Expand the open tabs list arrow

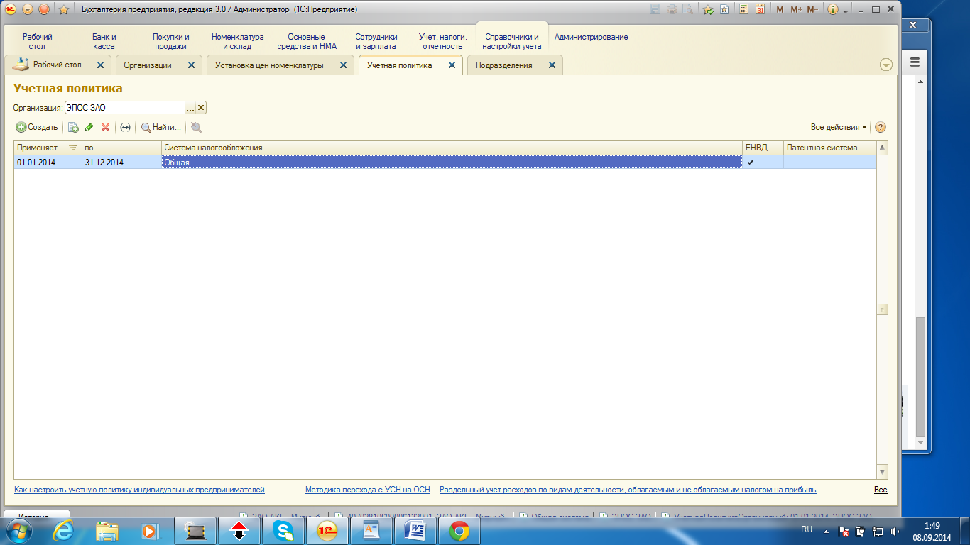tap(885, 65)
